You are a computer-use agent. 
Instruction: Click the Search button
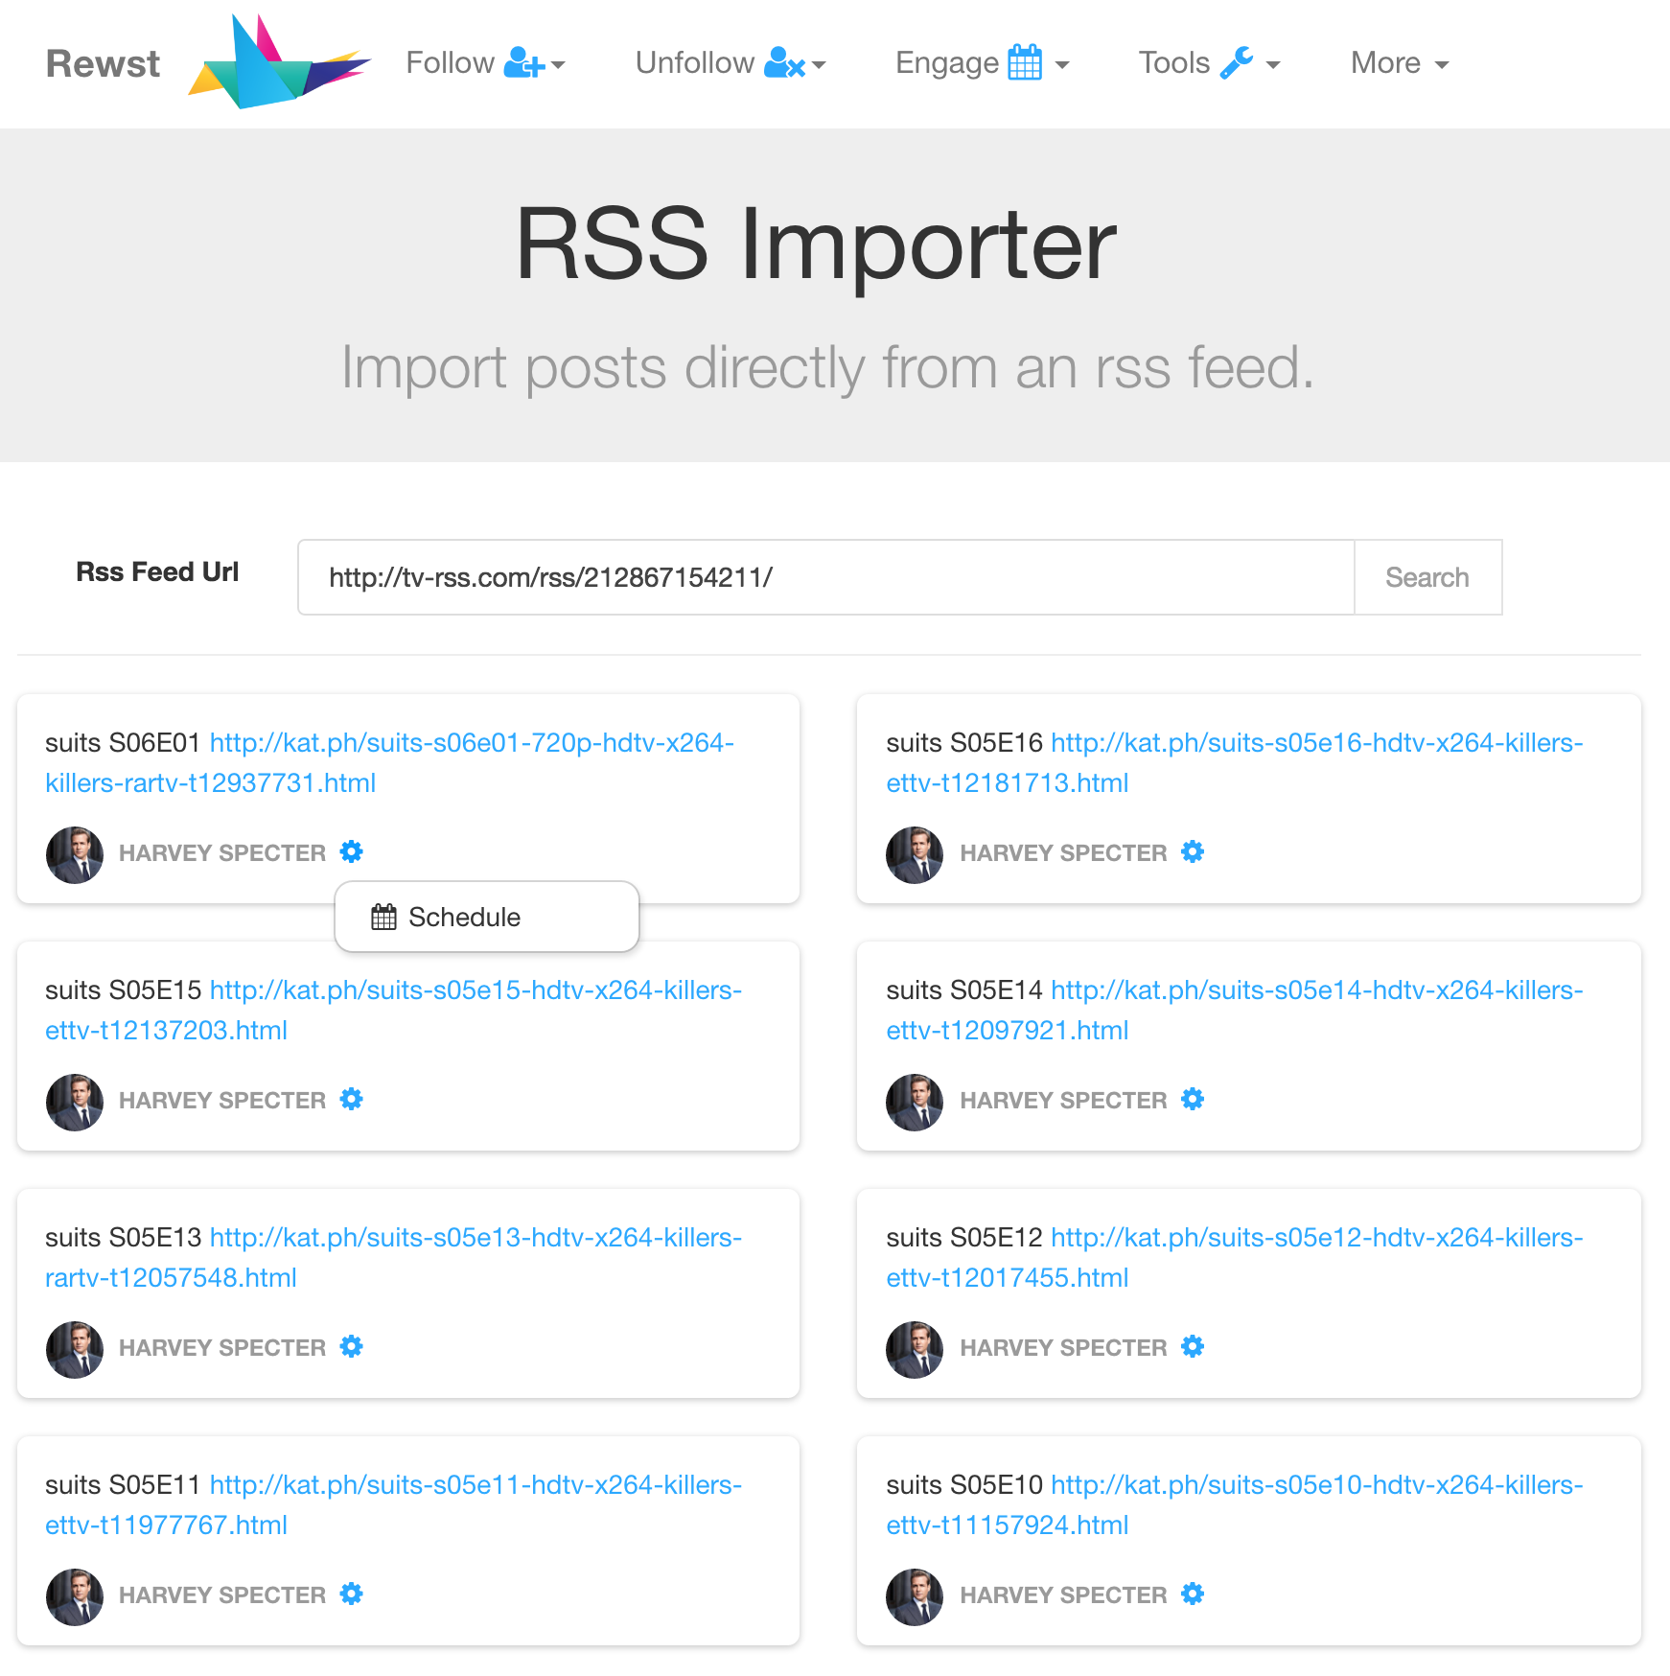click(x=1427, y=577)
